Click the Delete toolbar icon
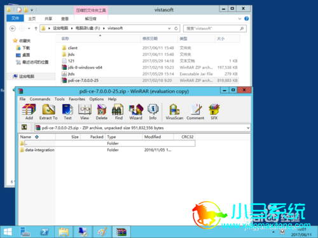The height and width of the screenshot is (238, 318). tap(102, 112)
